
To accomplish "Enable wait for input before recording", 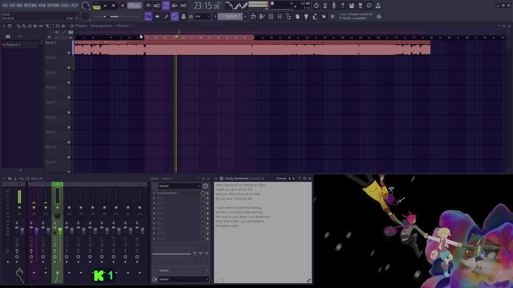I will click(157, 6).
